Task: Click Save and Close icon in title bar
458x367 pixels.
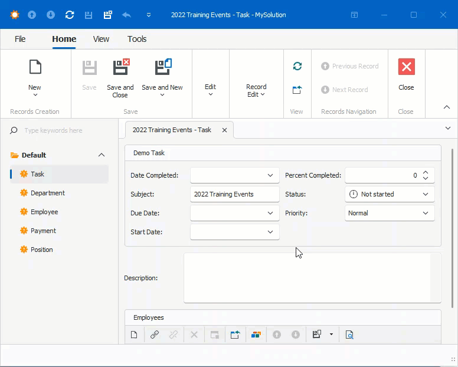Action: pos(108,15)
